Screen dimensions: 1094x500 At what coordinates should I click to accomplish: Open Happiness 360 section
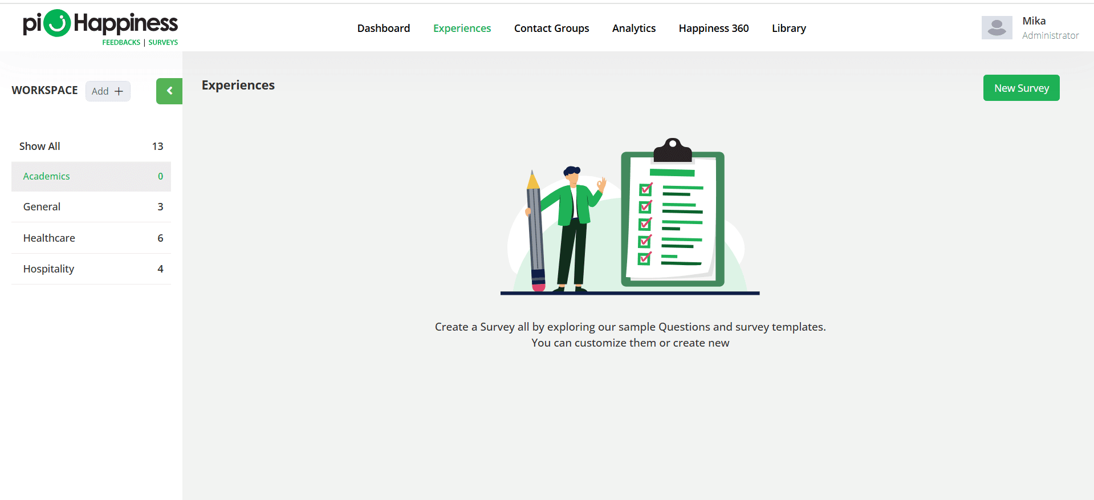point(713,29)
